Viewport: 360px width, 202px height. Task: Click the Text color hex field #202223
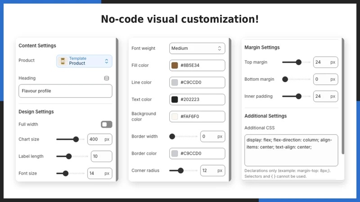(x=197, y=99)
